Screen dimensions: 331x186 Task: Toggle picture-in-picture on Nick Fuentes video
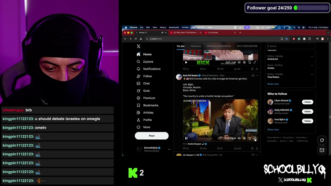tap(250, 138)
